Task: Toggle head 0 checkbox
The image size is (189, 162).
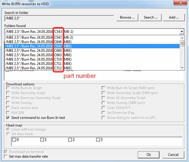Action: coord(14,140)
